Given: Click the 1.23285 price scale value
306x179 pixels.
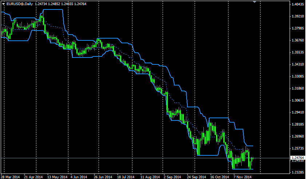Looking at the screenshot, I should (x=298, y=172).
